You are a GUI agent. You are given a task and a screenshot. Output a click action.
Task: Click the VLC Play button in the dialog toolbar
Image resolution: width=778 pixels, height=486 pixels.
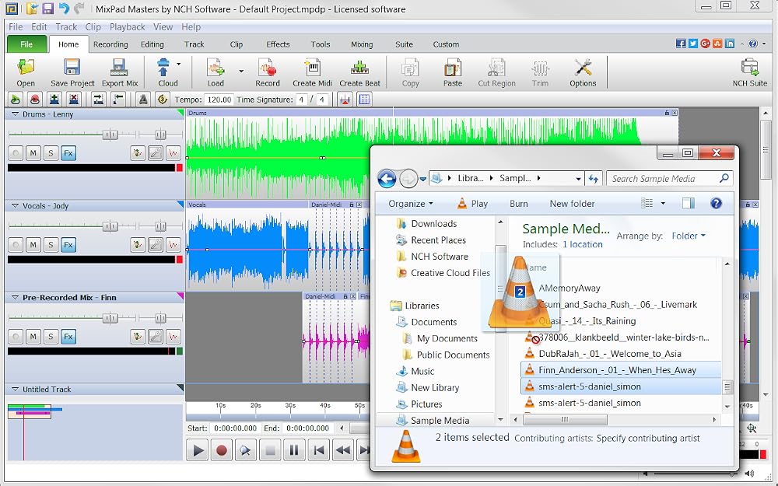click(472, 203)
